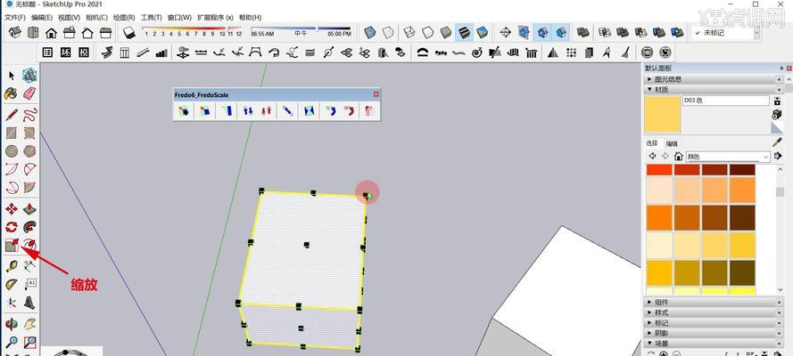This screenshot has width=793, height=356.
Task: Activate the sample paint eyedropper
Action: click(777, 142)
